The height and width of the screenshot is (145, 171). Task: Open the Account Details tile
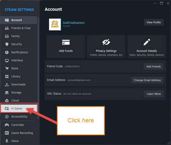click(x=147, y=47)
